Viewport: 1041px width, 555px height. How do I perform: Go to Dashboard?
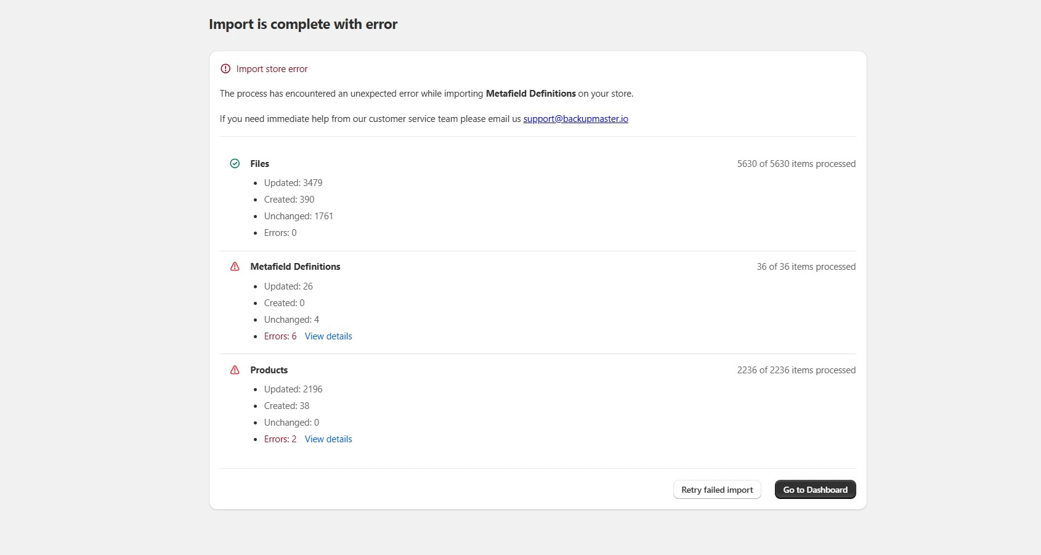point(815,490)
